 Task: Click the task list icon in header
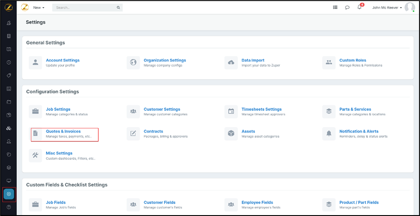(x=335, y=8)
